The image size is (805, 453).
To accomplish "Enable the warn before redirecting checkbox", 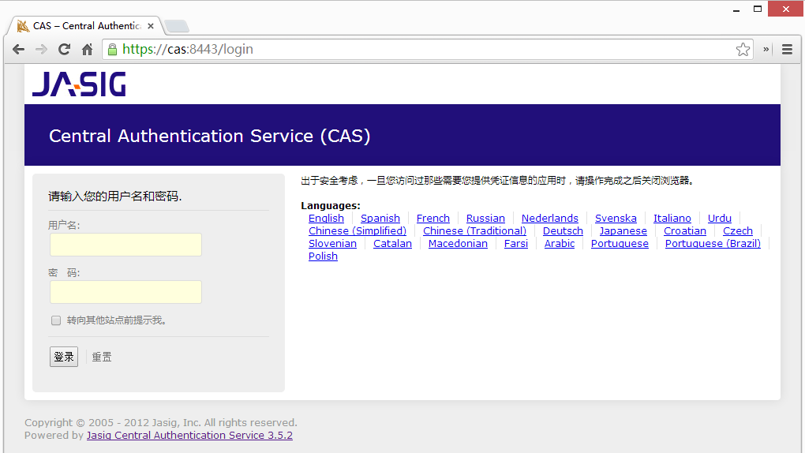I will [x=56, y=320].
